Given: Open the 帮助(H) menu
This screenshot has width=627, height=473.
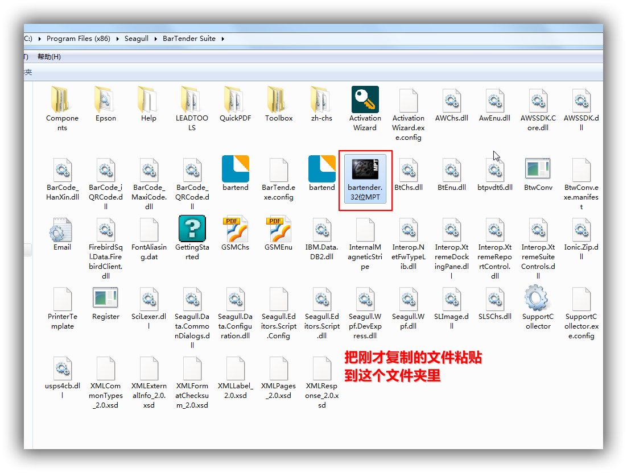Looking at the screenshot, I should tap(49, 57).
